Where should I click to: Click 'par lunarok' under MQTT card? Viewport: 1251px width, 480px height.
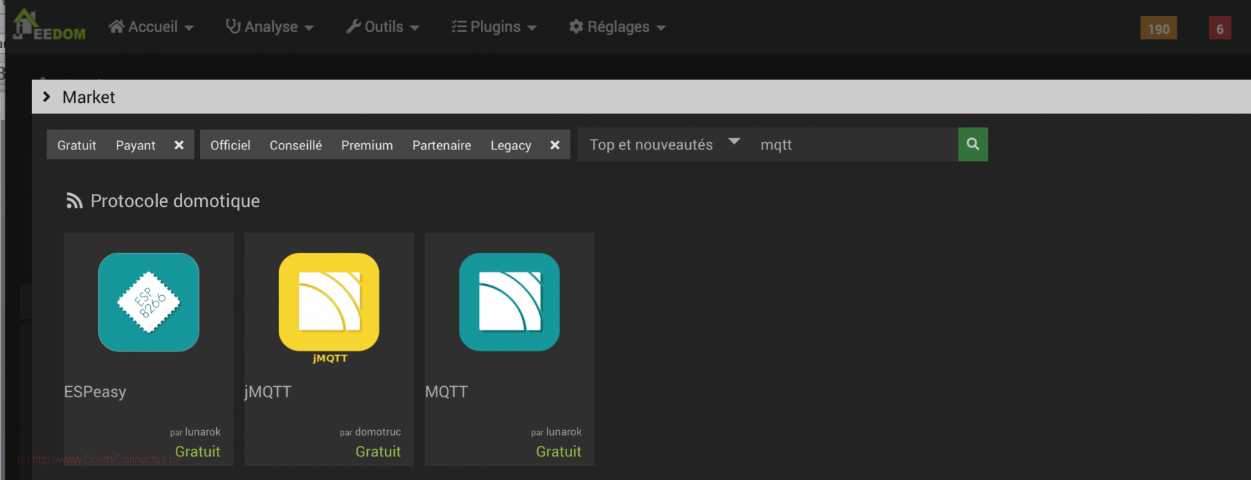557,432
